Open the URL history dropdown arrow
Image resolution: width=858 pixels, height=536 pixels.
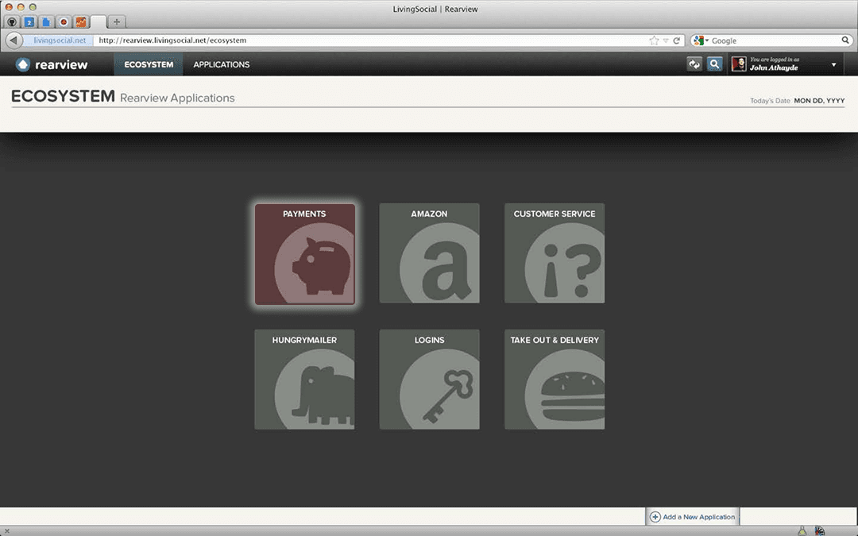click(666, 40)
